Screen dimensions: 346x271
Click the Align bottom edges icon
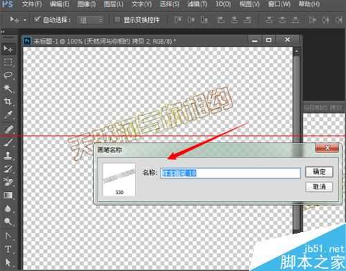coord(204,19)
